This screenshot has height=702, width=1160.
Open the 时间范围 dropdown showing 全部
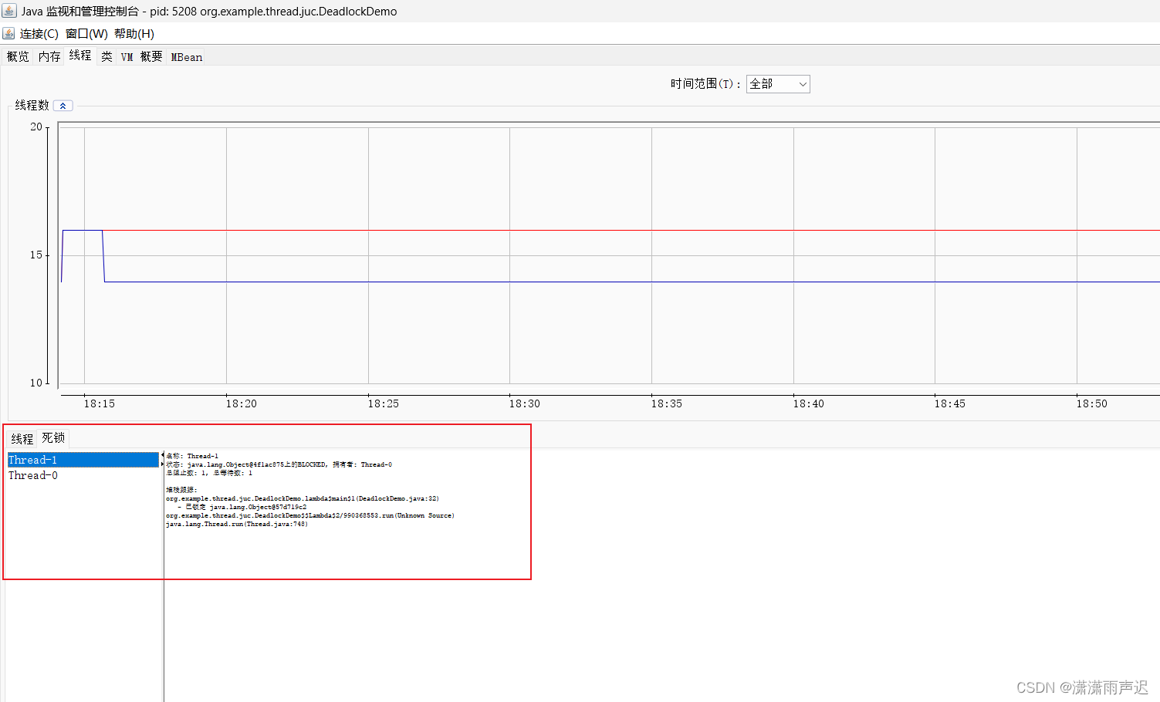[x=778, y=84]
